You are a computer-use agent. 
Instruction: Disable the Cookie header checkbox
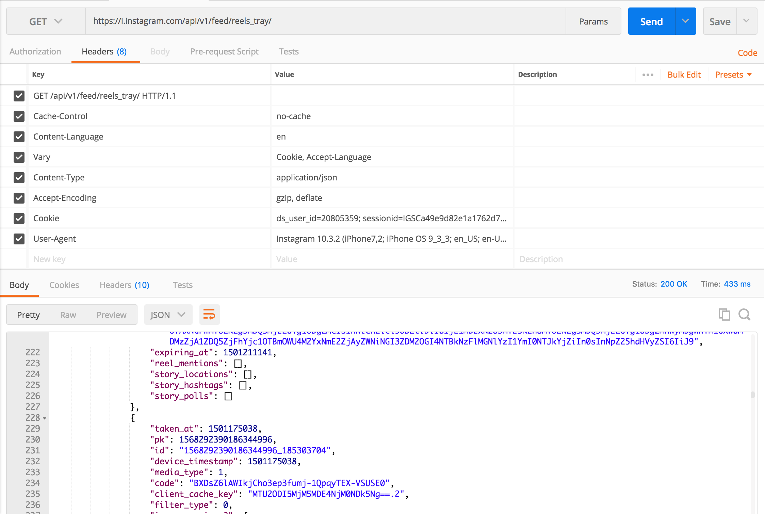pyautogui.click(x=19, y=219)
